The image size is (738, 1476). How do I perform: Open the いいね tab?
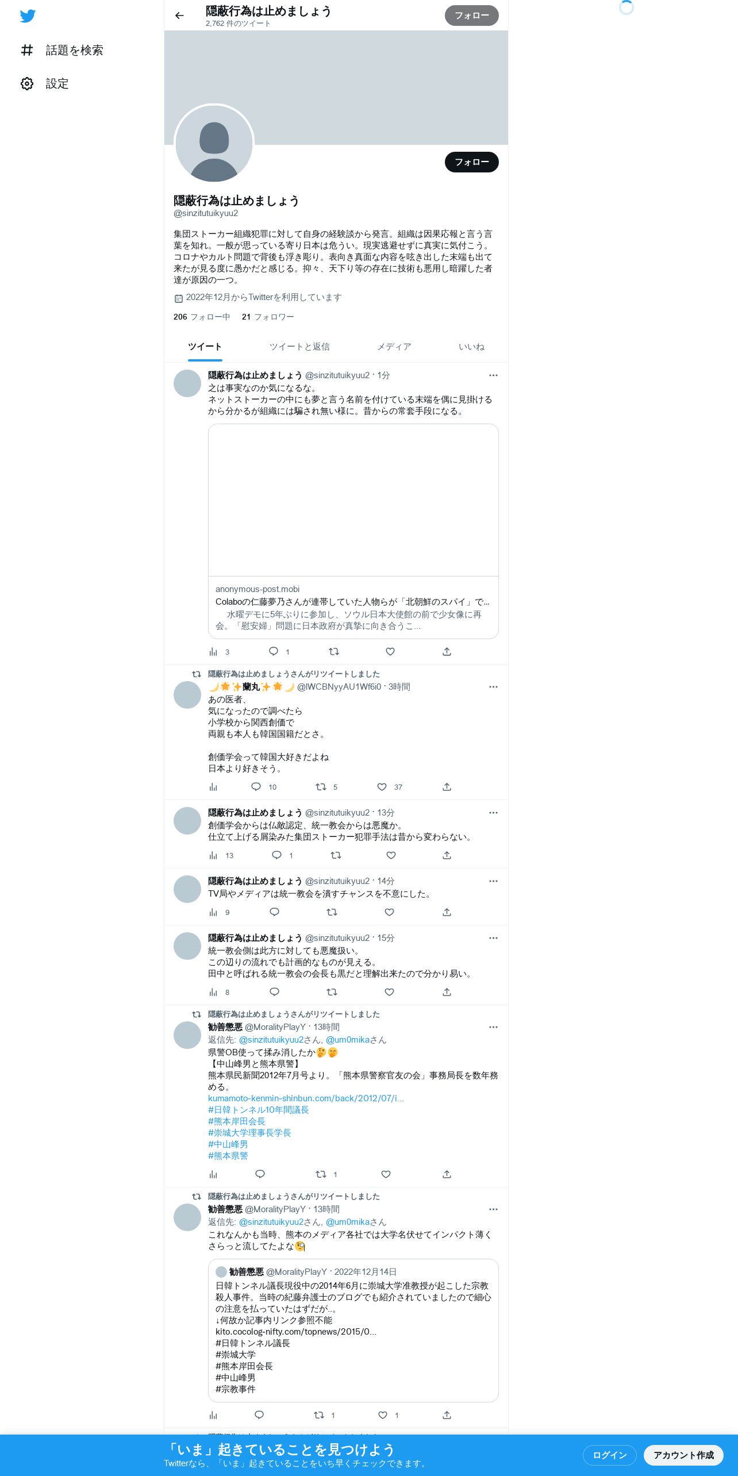click(x=471, y=347)
